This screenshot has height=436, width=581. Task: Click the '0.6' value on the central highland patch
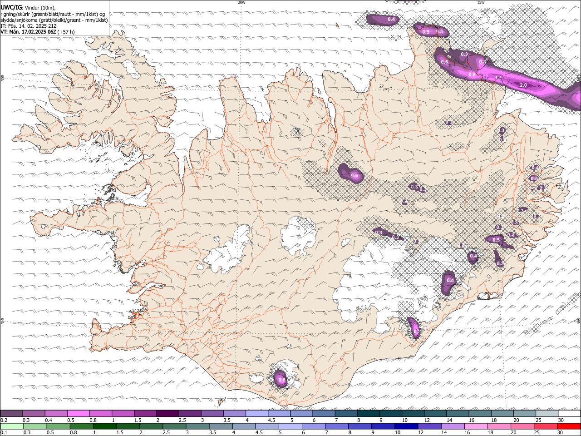pos(355,176)
